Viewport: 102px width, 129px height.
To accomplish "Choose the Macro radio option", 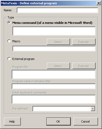I will coord(9,41).
